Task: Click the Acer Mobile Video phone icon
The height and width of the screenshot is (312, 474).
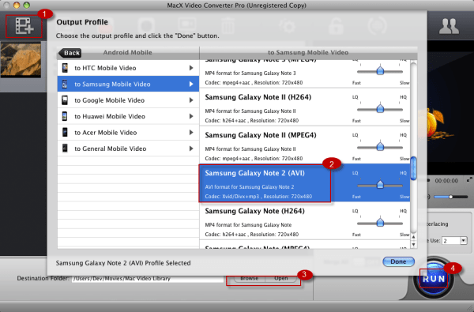Action: (65, 132)
